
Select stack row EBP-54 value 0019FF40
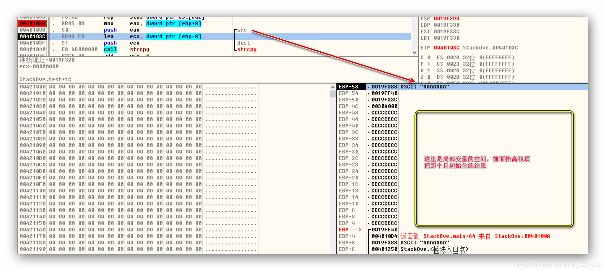click(x=384, y=93)
